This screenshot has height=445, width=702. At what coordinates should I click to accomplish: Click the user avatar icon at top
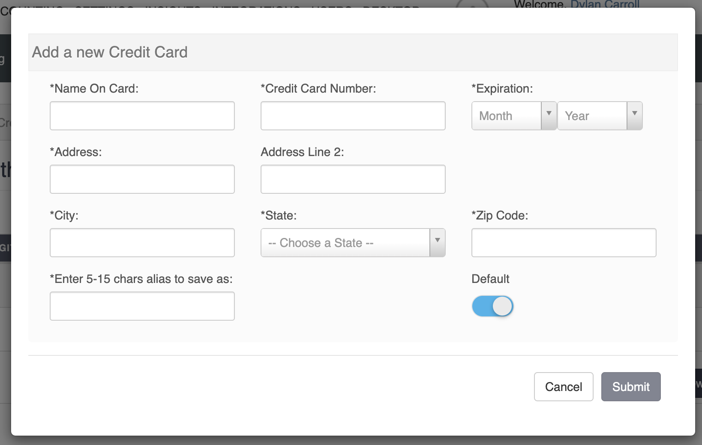point(472,4)
